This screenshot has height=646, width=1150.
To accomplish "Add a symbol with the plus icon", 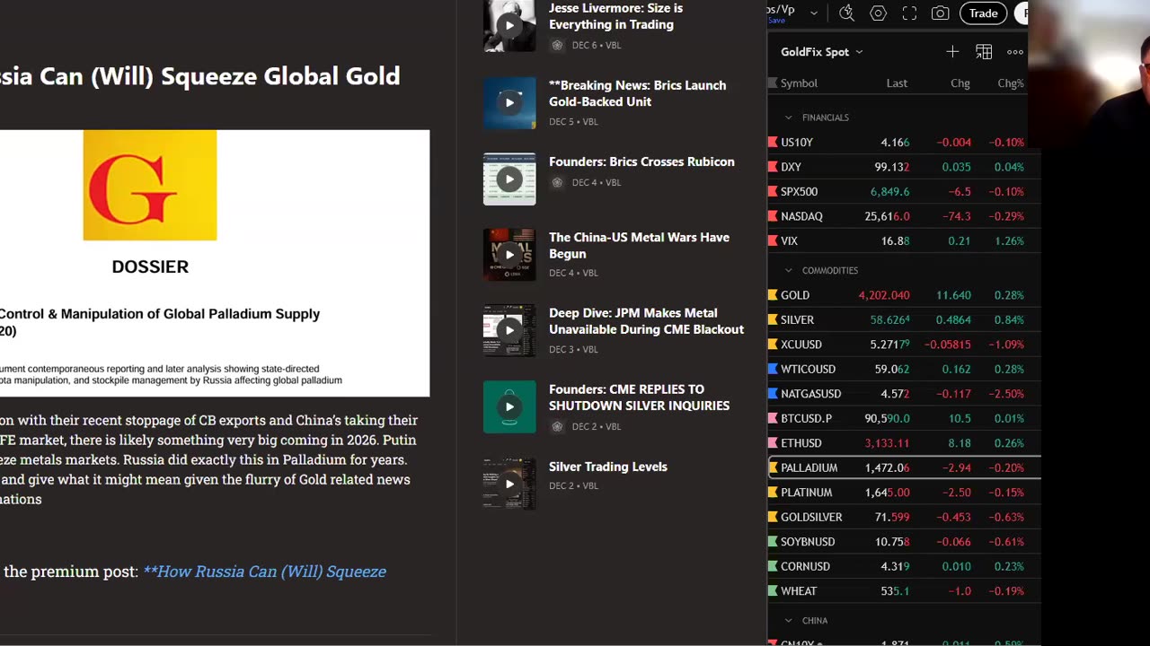I will [952, 52].
